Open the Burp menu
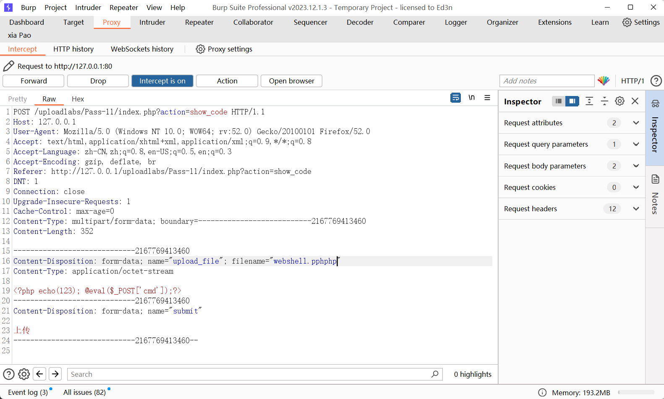The image size is (664, 399). point(29,8)
